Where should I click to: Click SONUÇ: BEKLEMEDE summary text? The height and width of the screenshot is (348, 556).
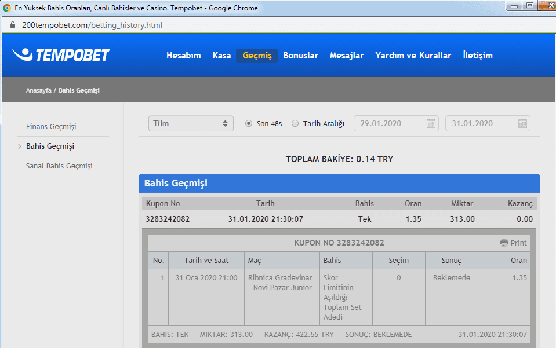tap(379, 335)
